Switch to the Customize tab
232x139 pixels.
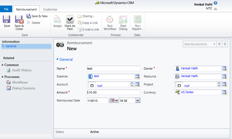50,9
